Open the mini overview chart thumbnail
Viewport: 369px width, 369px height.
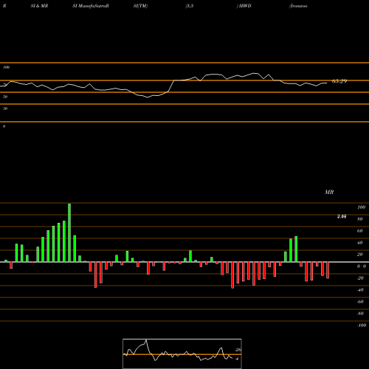182,354
